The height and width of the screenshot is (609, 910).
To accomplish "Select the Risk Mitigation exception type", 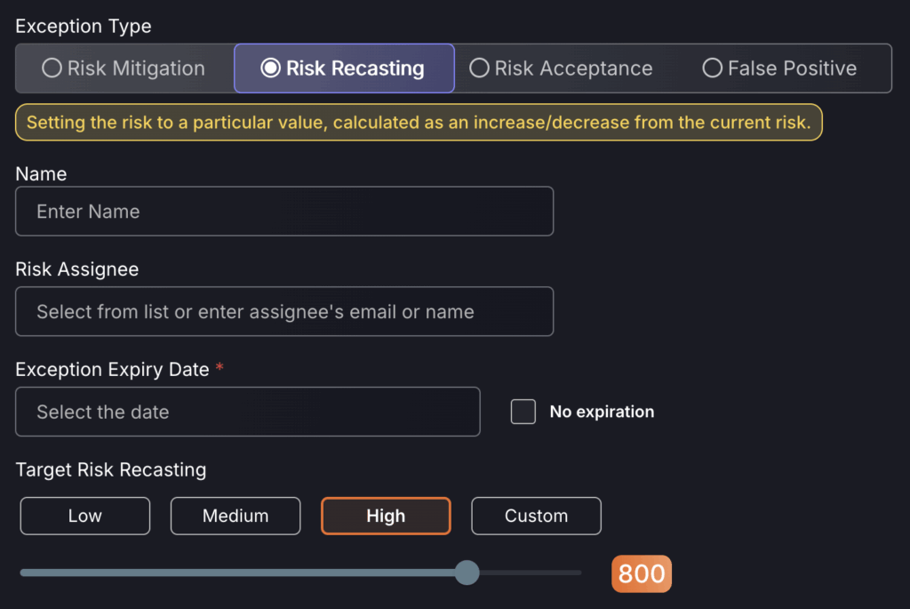I will 124,68.
